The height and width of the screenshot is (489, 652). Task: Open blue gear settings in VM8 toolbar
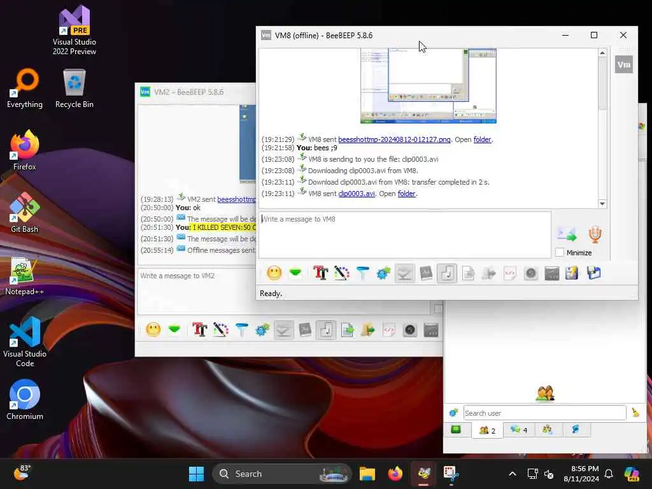click(x=383, y=273)
